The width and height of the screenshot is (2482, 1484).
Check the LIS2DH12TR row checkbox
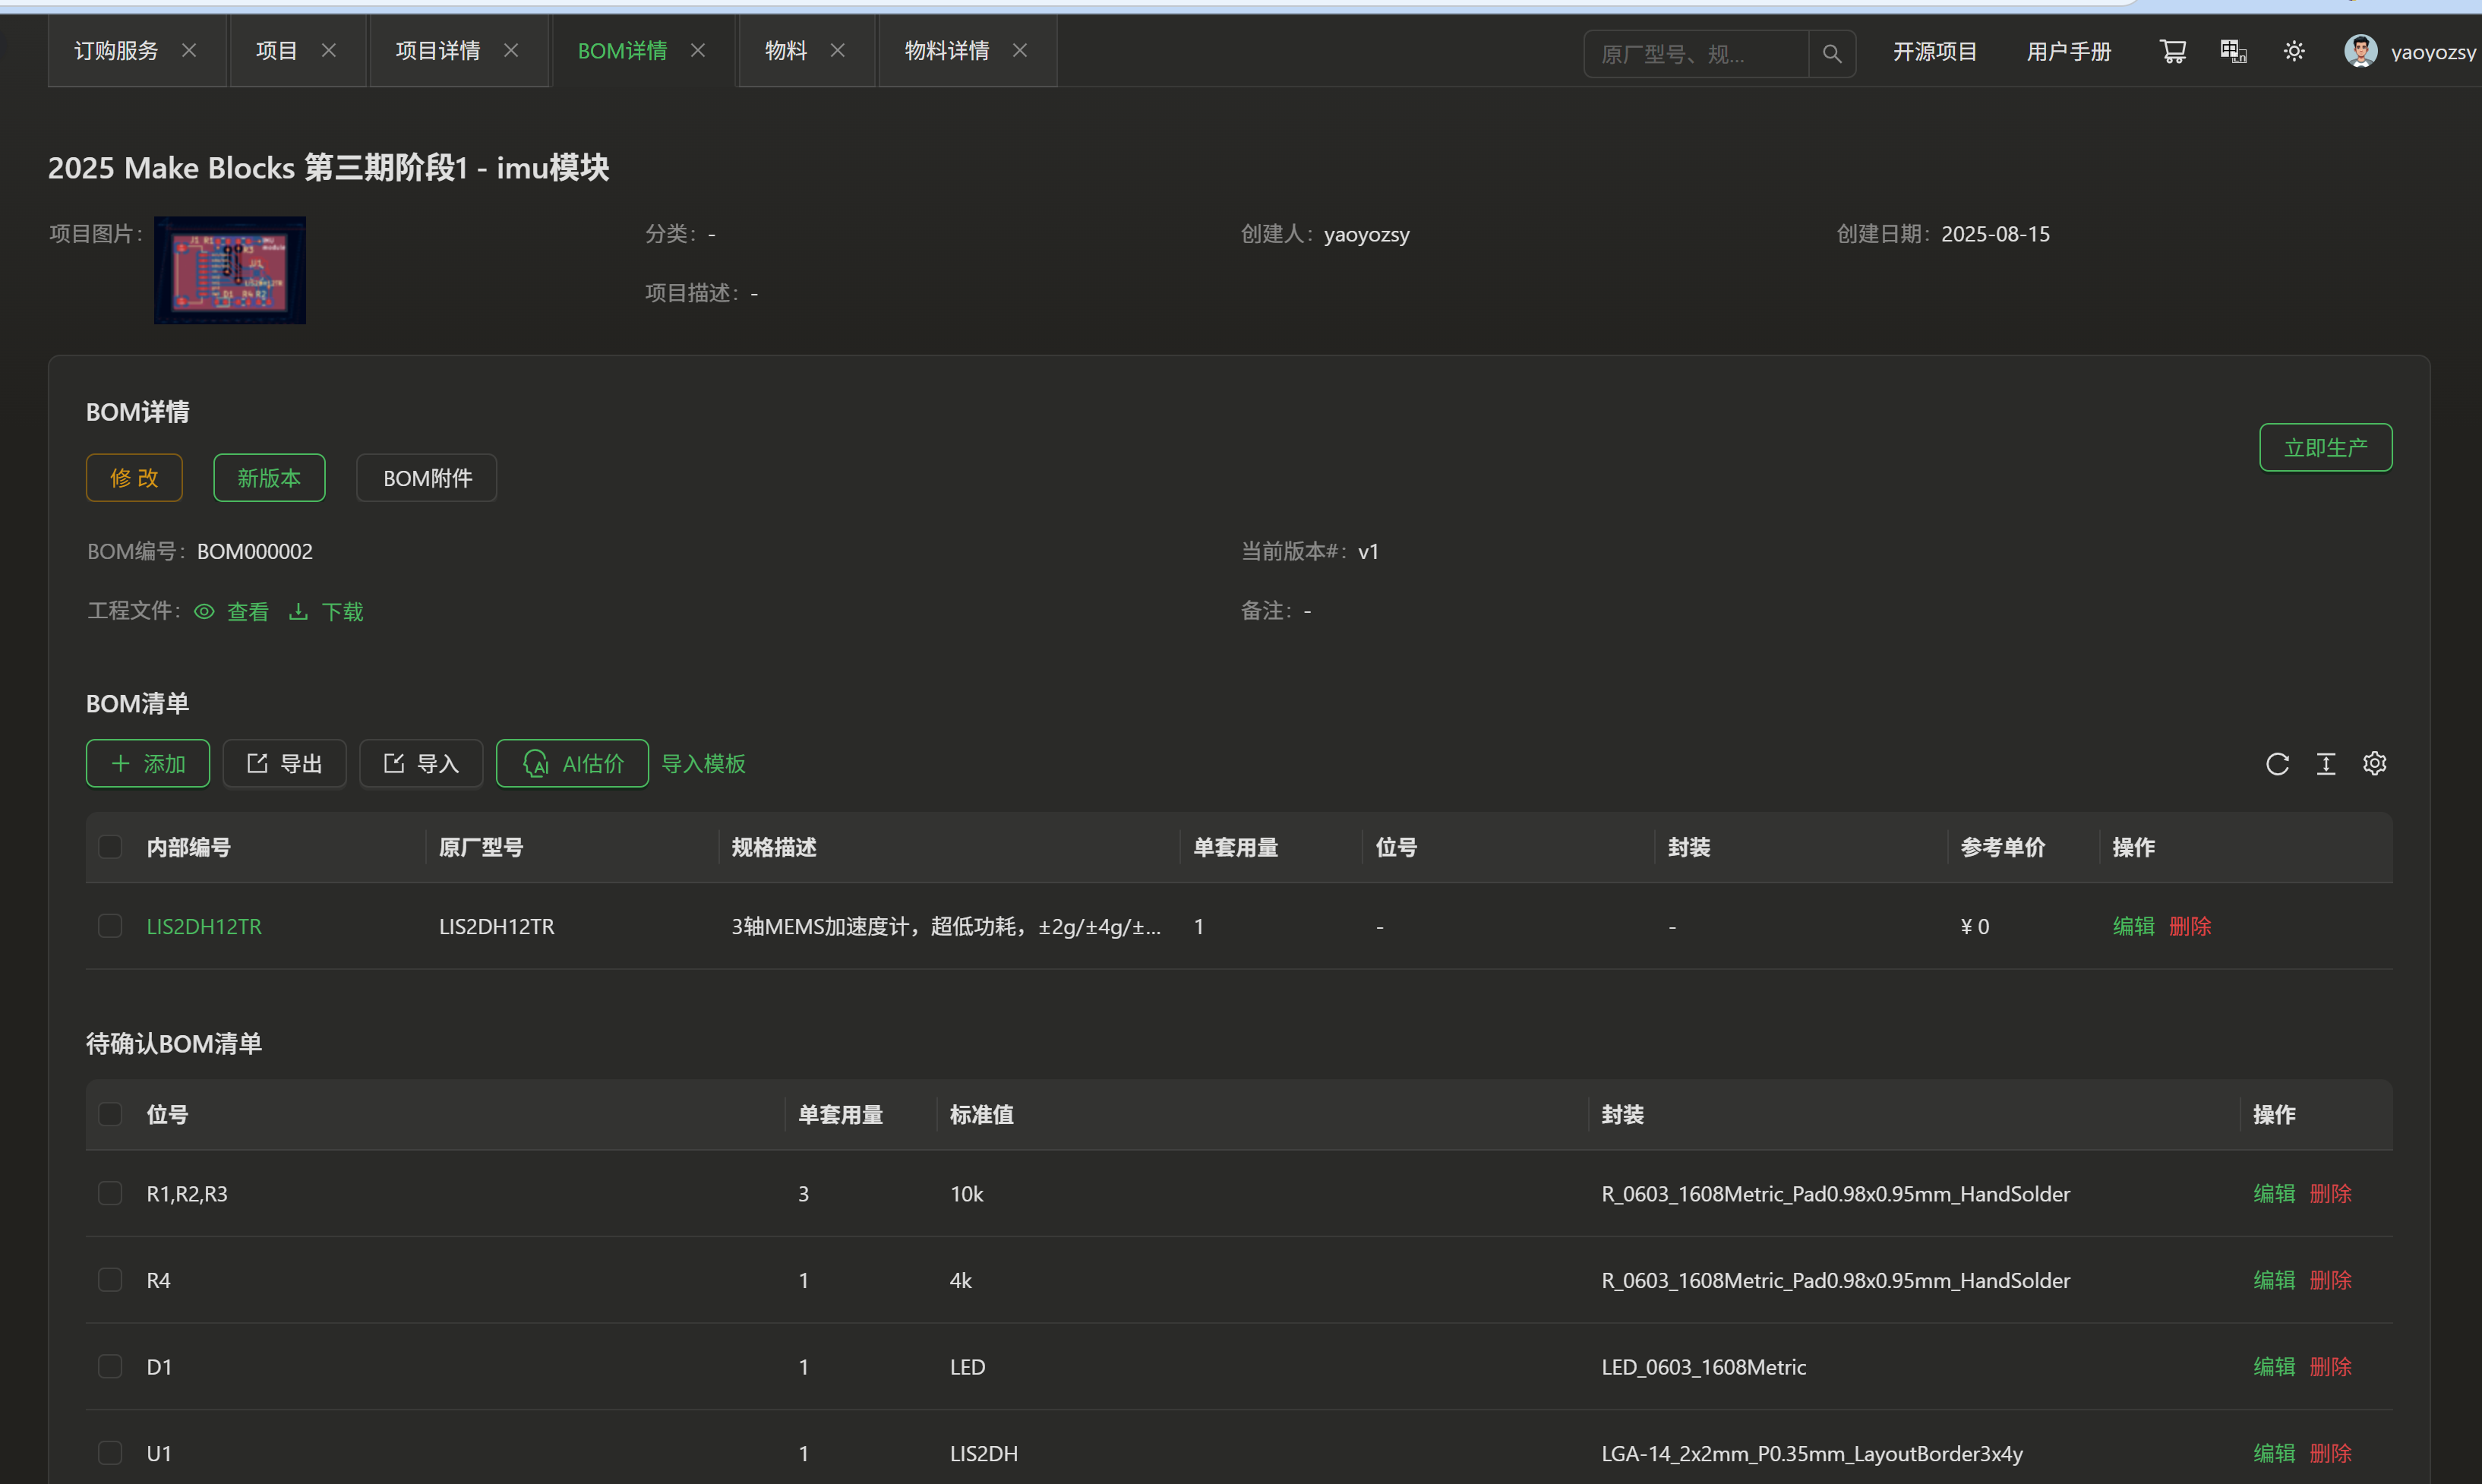click(110, 926)
